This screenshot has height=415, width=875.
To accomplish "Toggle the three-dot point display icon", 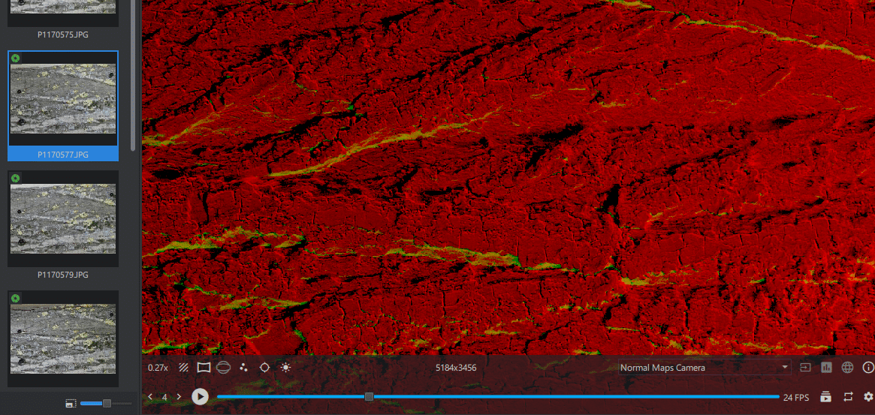I will [243, 368].
